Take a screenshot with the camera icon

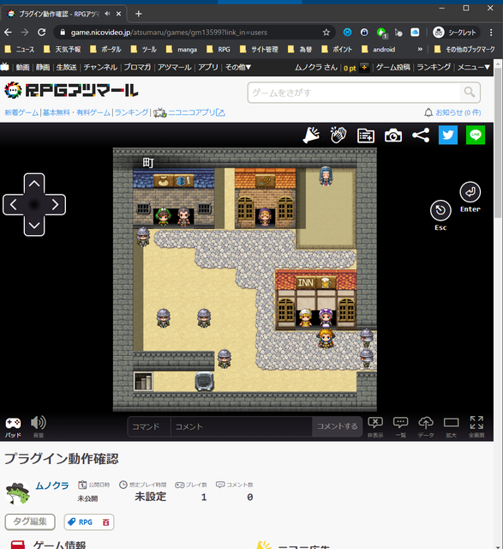pos(393,136)
